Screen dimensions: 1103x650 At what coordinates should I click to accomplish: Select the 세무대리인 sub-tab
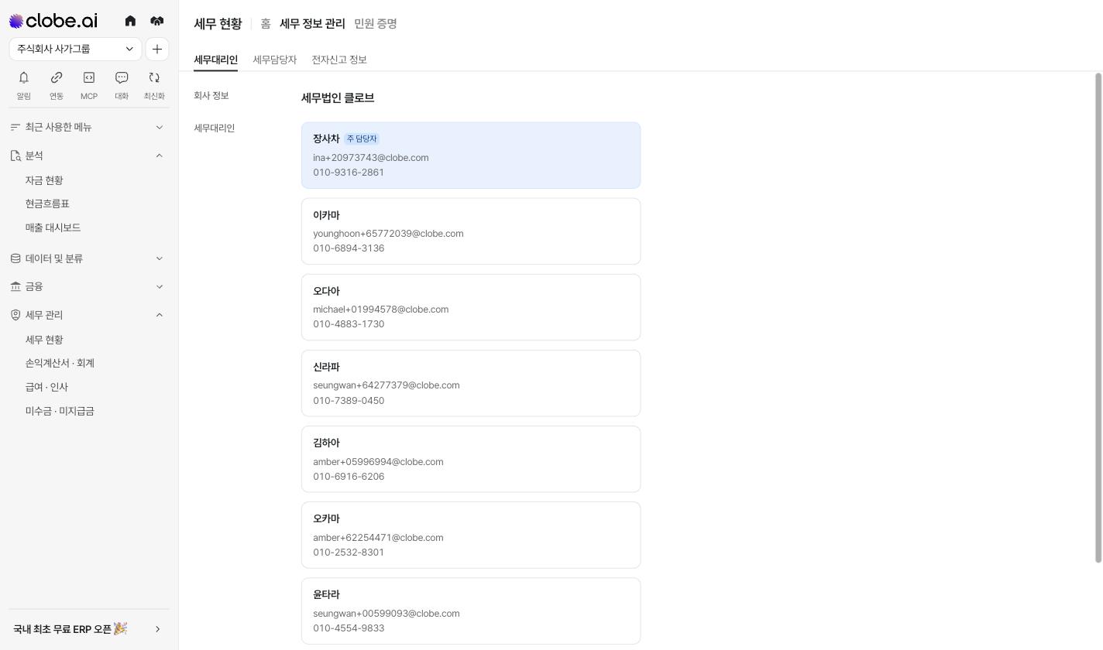point(215,60)
